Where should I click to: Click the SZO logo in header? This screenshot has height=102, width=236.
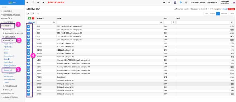(x=12, y=2)
